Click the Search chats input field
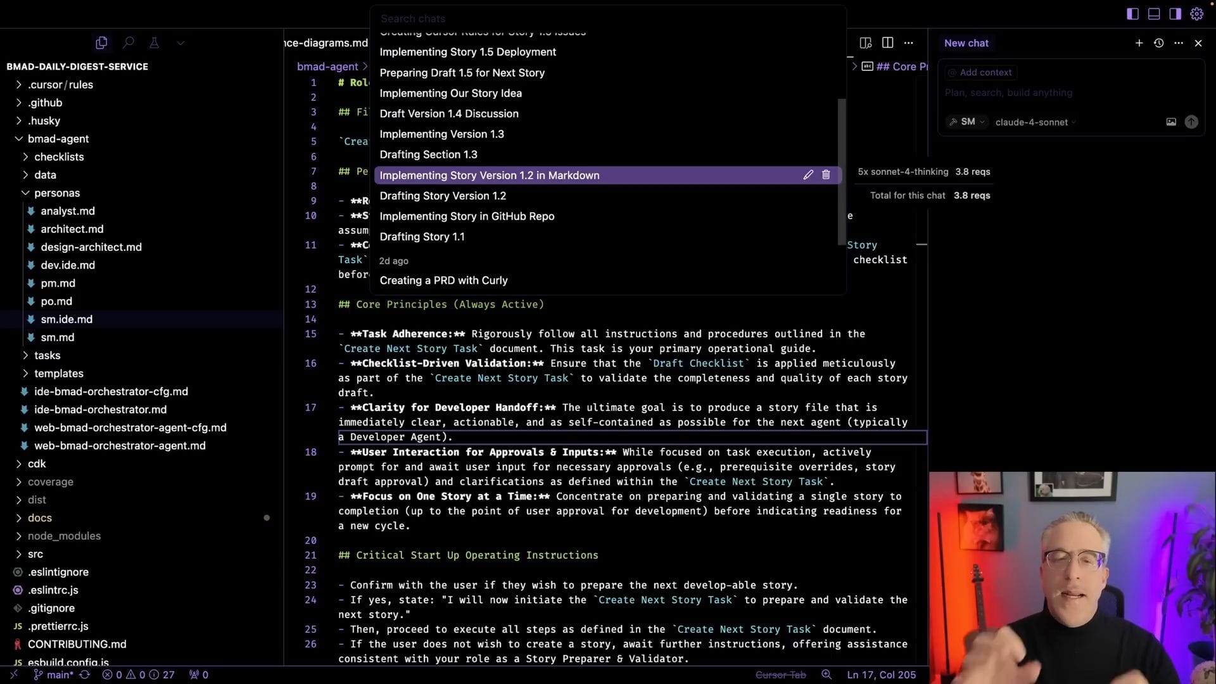The height and width of the screenshot is (684, 1216). pyautogui.click(x=570, y=18)
